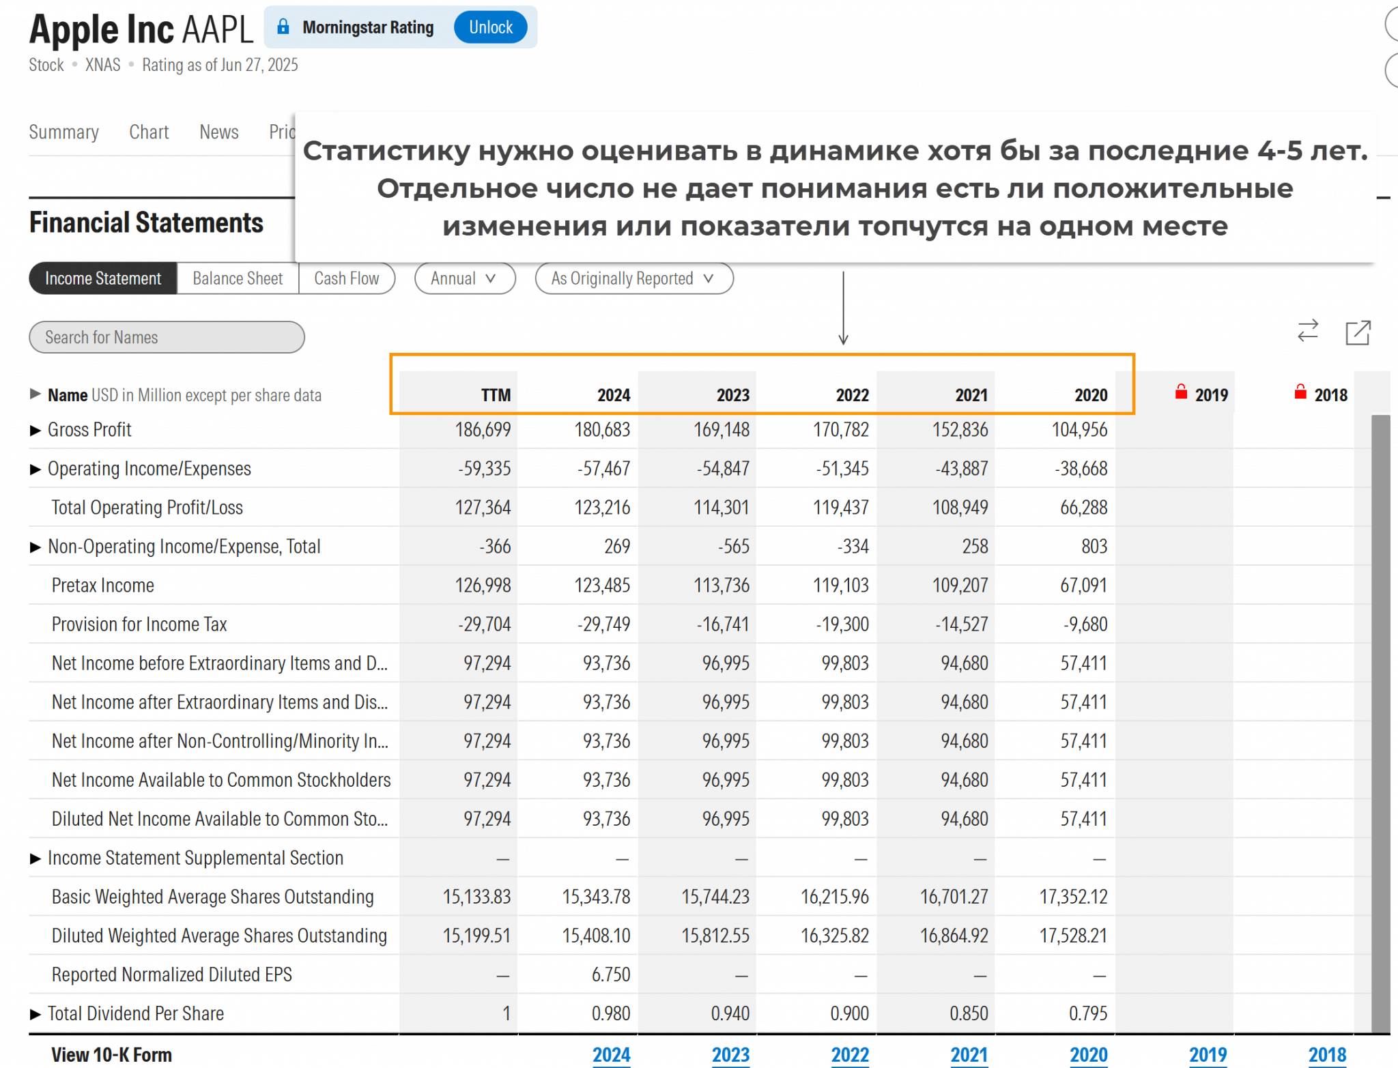Image resolution: width=1398 pixels, height=1068 pixels.
Task: Click the Search for Names field
Action: pyautogui.click(x=167, y=337)
